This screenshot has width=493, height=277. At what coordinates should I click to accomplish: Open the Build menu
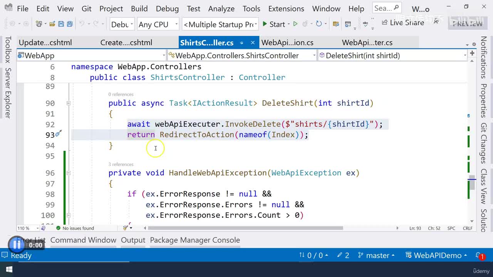click(139, 8)
